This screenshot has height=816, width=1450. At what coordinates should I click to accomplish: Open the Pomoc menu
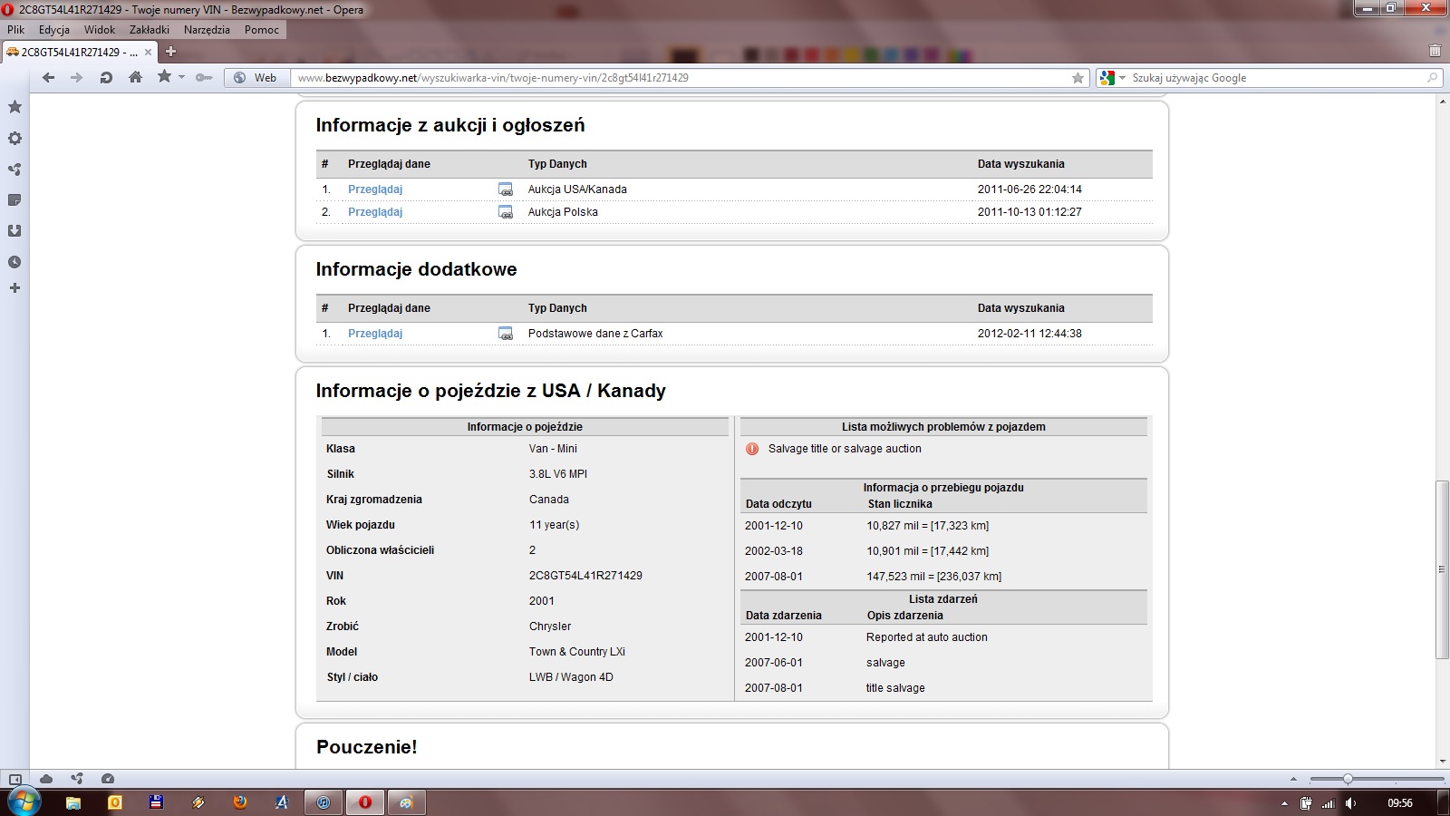tap(262, 30)
